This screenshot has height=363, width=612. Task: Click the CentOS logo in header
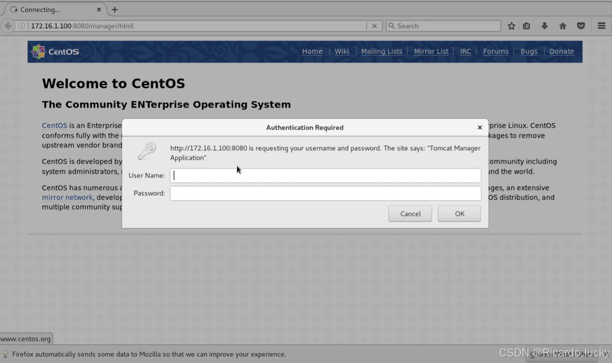(55, 52)
